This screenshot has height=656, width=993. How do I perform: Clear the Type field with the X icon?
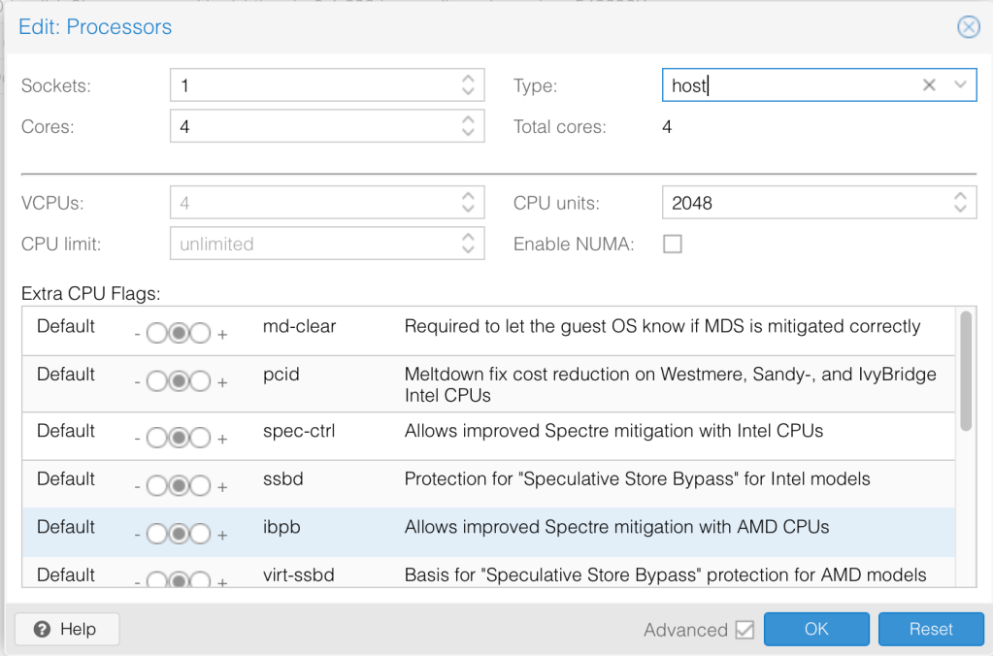(929, 85)
